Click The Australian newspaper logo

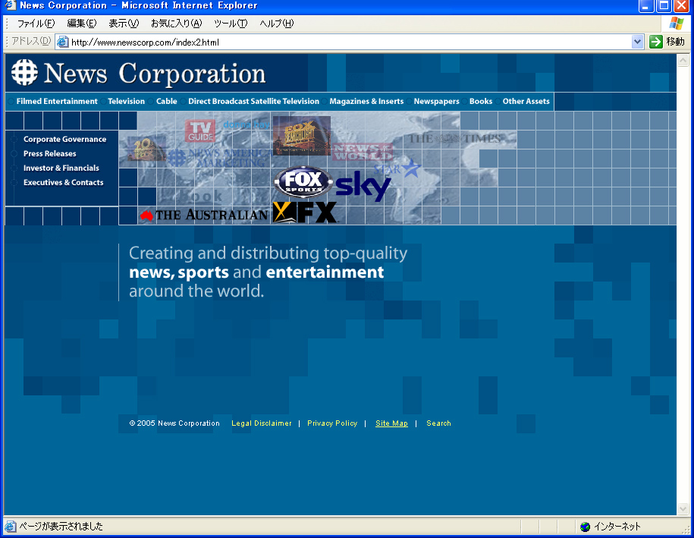(x=204, y=215)
